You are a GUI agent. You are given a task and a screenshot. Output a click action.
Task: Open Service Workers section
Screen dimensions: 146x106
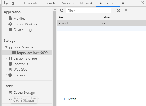point(25,24)
